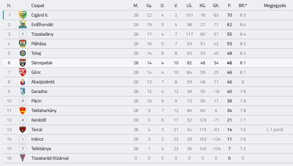Screen dimensions: 293x166
Task: Click the Csapat column header
Action: 38,6
